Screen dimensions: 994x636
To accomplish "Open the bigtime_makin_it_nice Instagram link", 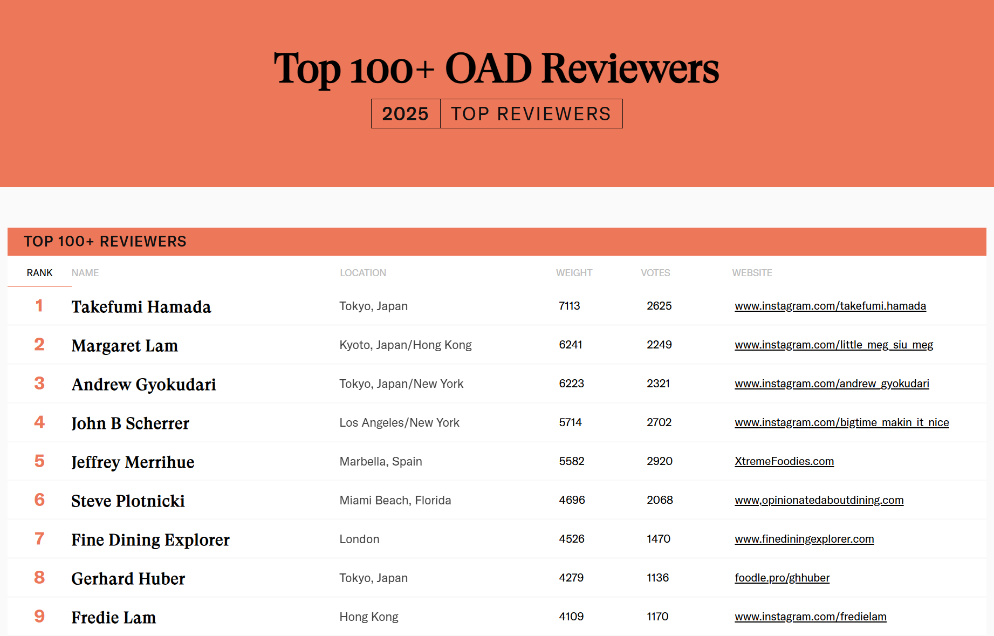I will (x=841, y=422).
